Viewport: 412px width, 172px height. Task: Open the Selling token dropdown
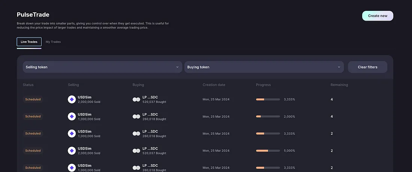(102, 67)
